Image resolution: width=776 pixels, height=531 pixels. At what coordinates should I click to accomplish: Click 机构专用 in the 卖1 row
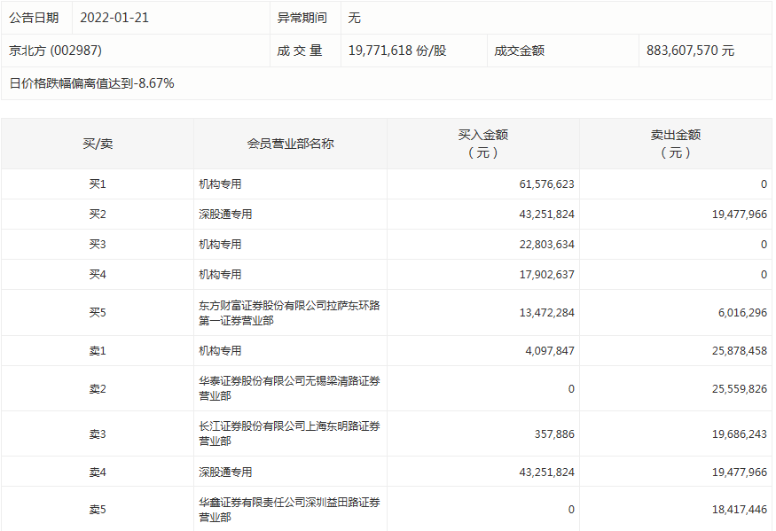[x=220, y=351]
